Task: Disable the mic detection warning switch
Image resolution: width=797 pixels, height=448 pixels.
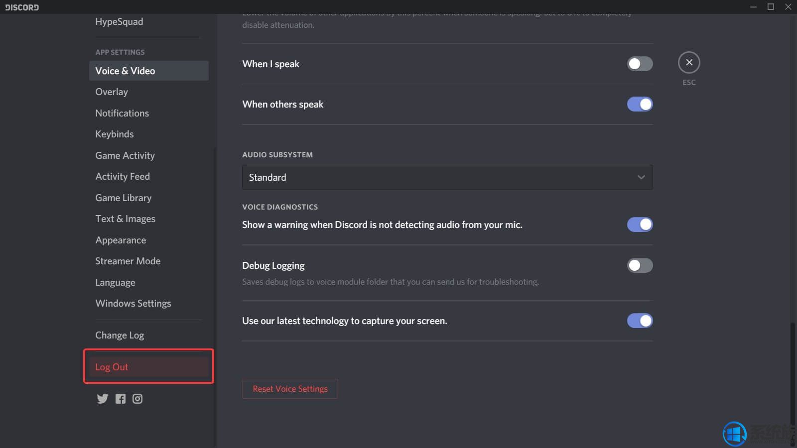Action: [640, 224]
